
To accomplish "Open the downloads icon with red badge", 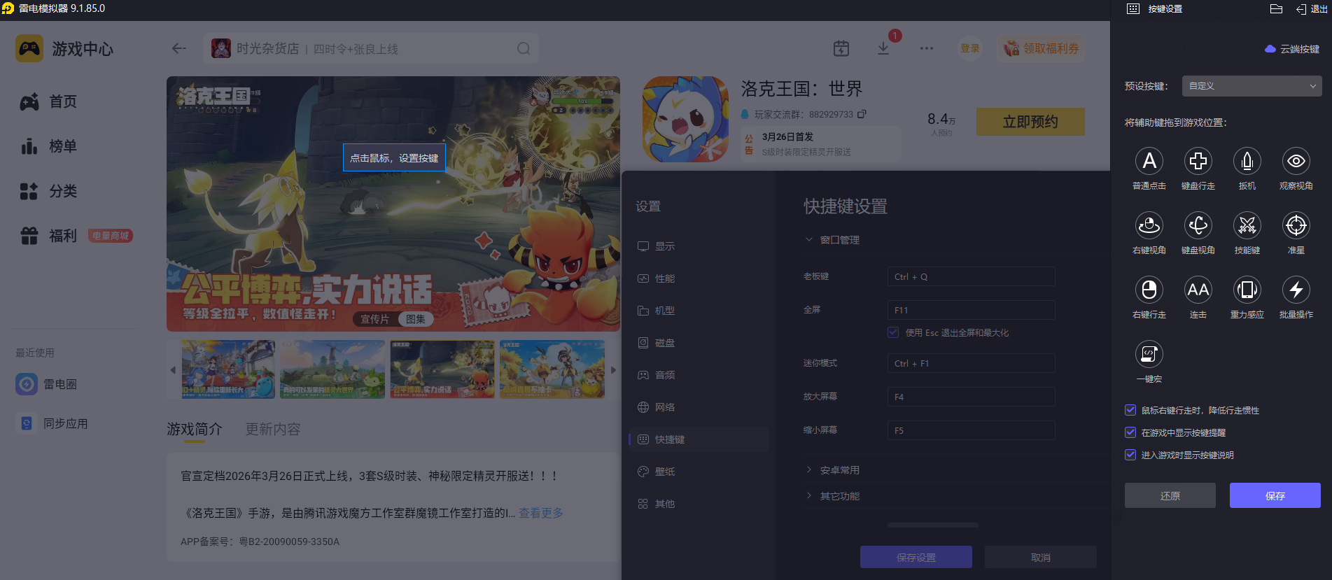I will [x=883, y=48].
